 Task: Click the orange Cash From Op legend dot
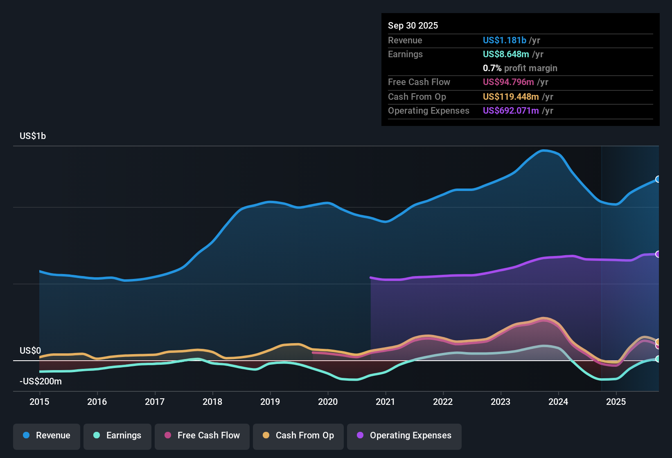(x=266, y=436)
